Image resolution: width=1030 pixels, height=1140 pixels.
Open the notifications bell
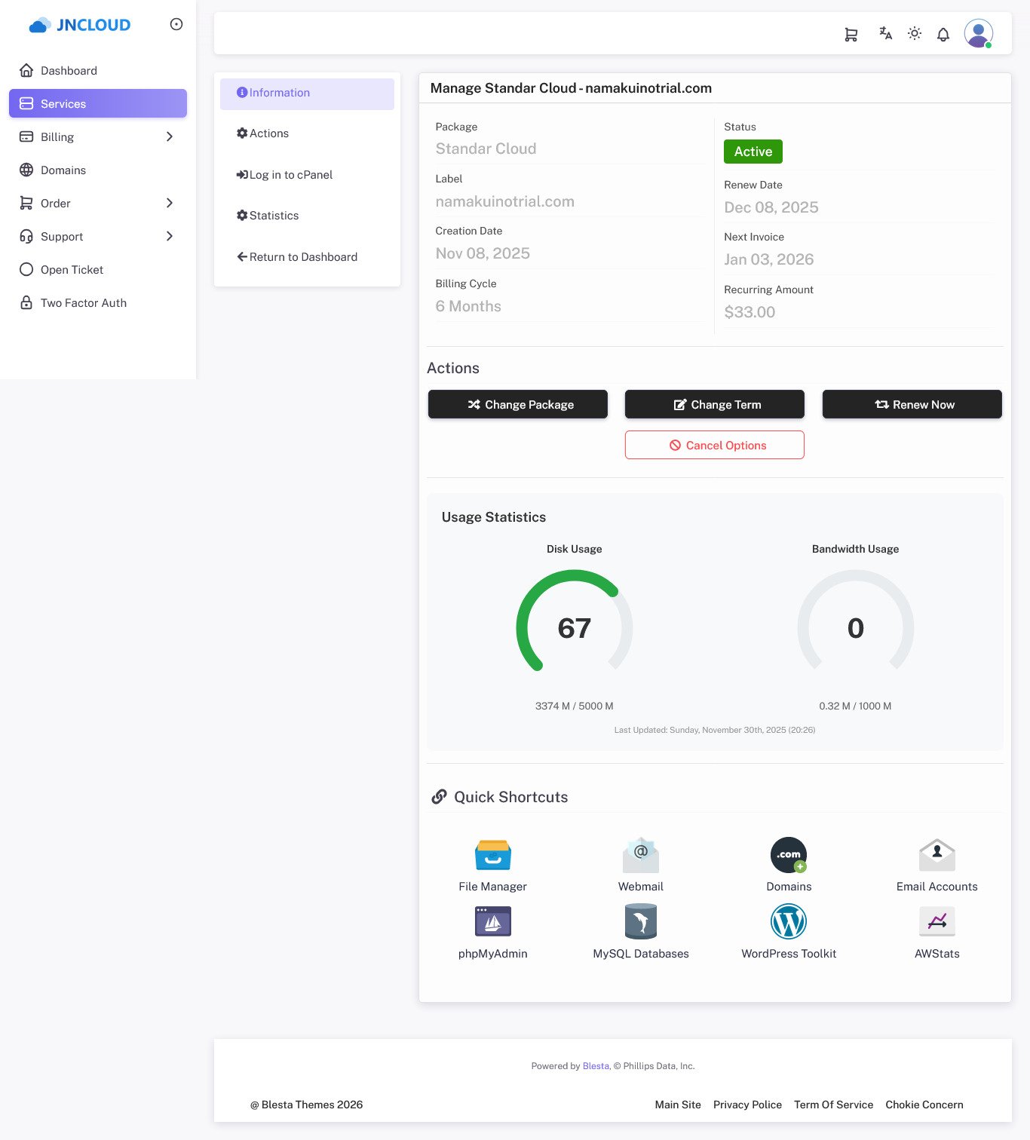click(x=943, y=35)
